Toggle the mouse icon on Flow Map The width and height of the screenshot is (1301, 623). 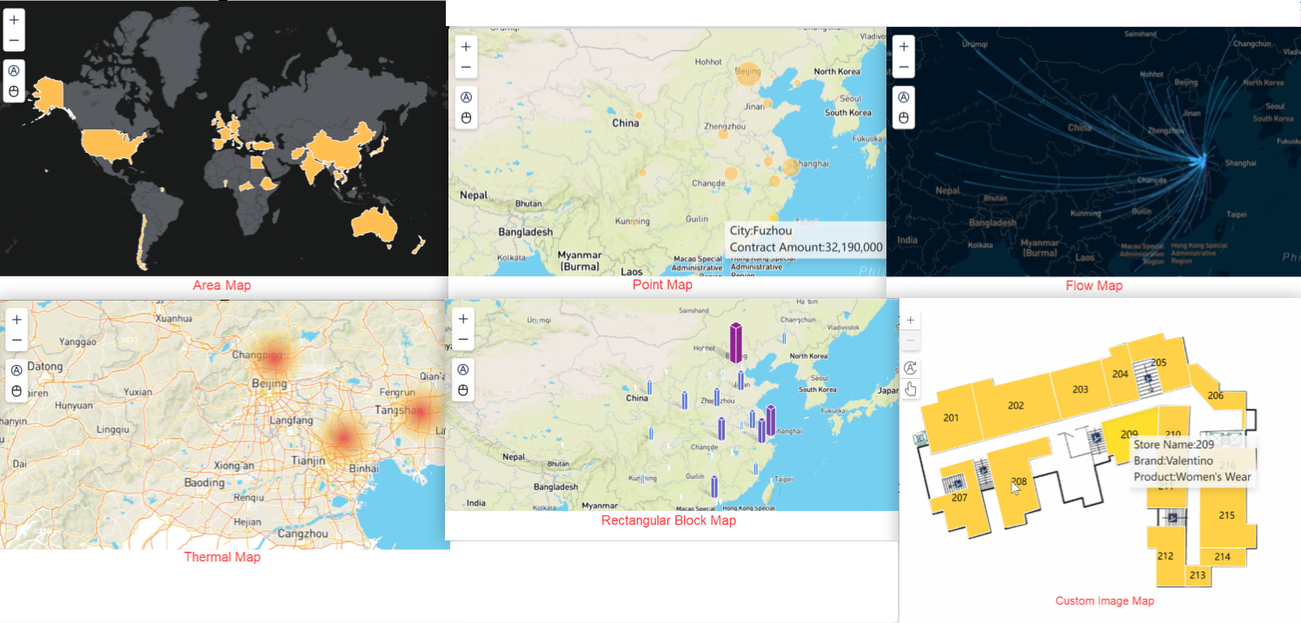903,118
